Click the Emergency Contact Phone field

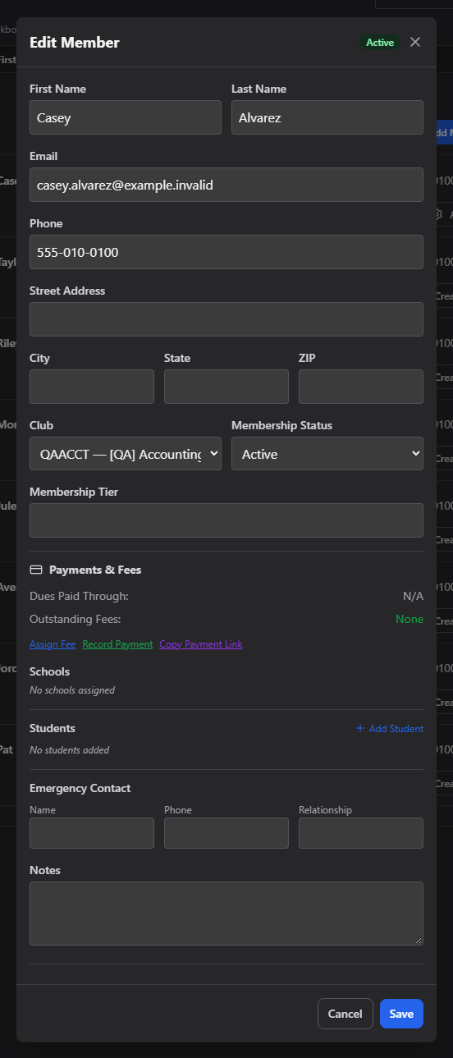[226, 832]
